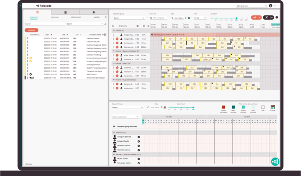Toggle the Heavy workload filter
Screen dimensions: 301x176
pyautogui.click(x=233, y=107)
